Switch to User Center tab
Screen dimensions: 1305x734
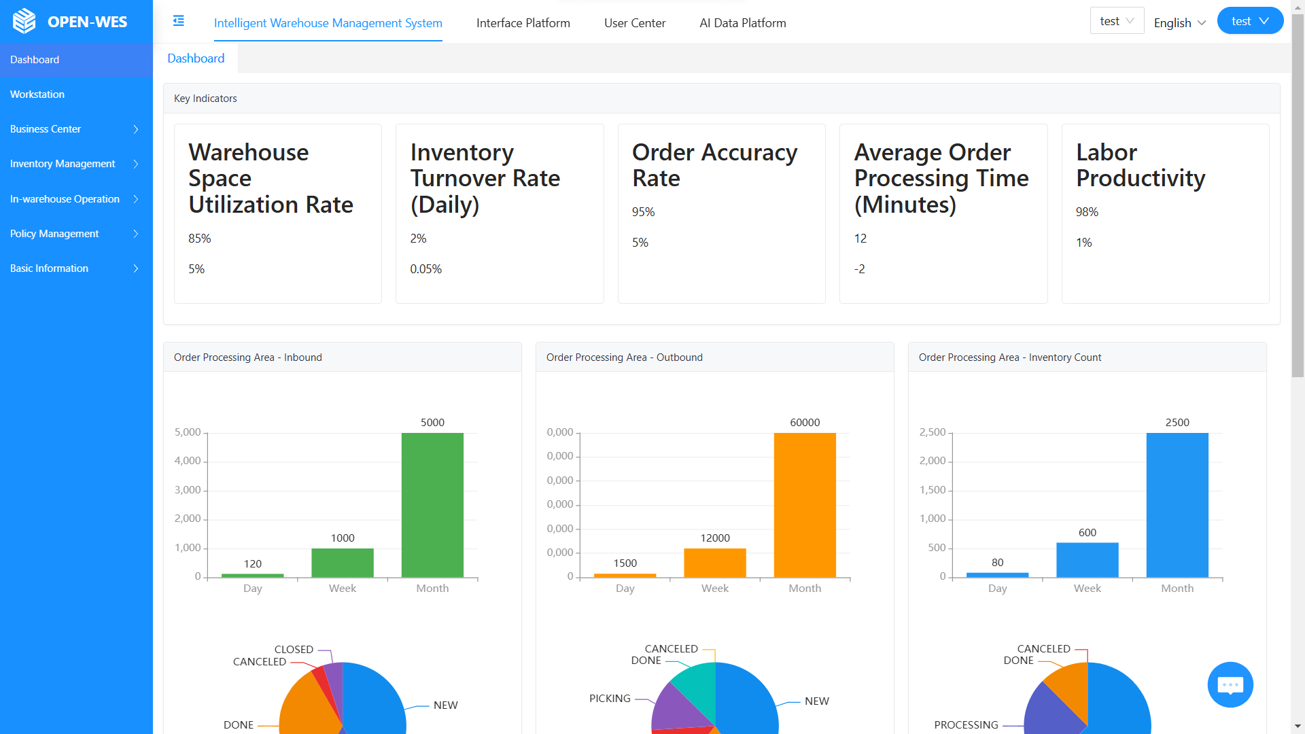635,22
